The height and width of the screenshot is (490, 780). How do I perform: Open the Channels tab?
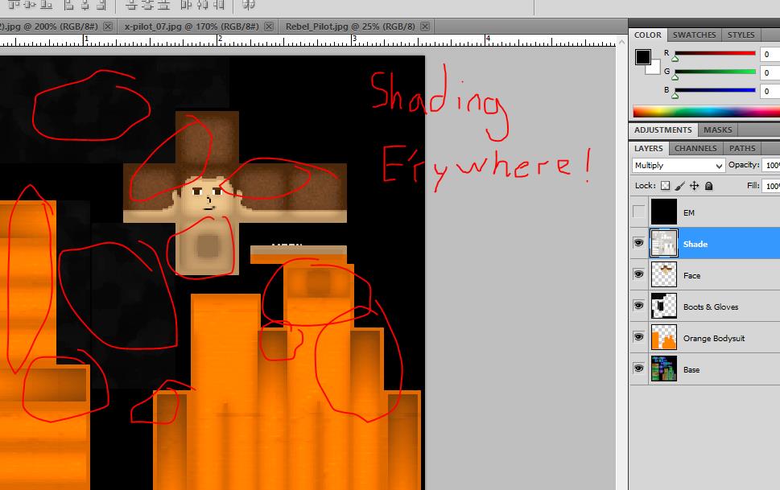click(695, 148)
